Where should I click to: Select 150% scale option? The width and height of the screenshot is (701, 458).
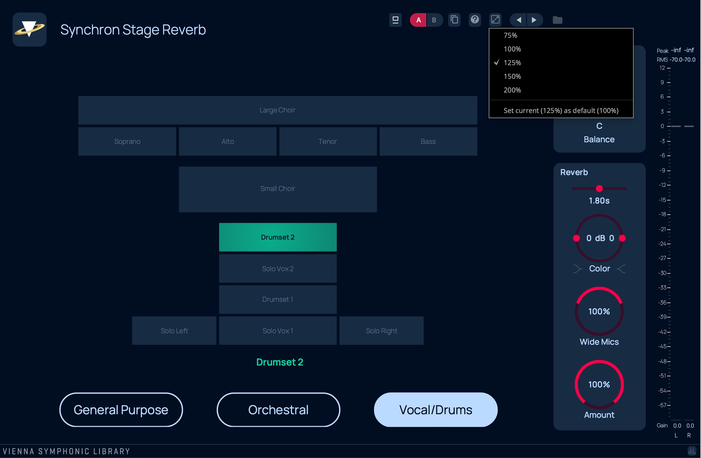point(561,76)
